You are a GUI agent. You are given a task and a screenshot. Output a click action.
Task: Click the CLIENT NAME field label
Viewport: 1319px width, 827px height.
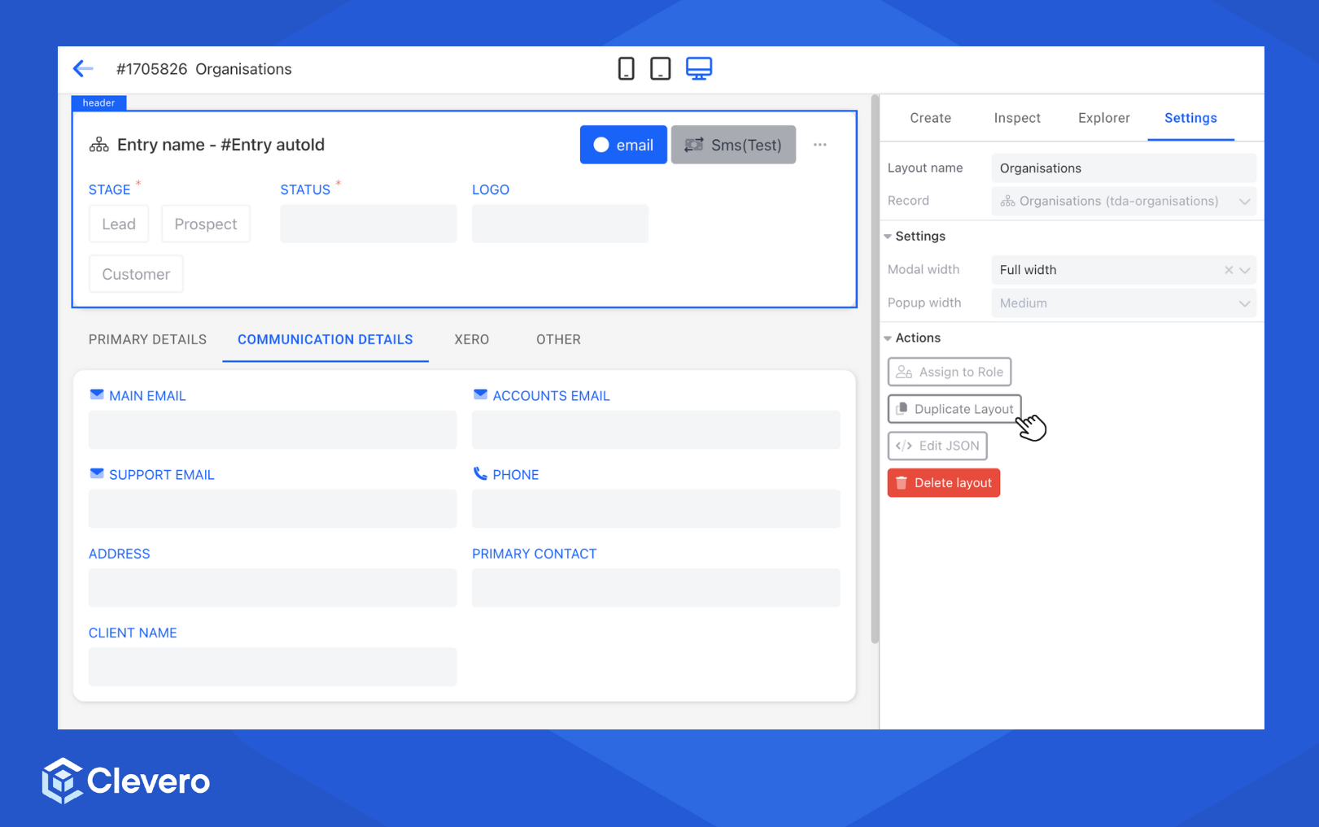[133, 633]
